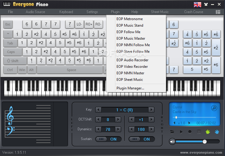Open the Keyboard menu
This screenshot has width=225, height=156.
click(66, 12)
